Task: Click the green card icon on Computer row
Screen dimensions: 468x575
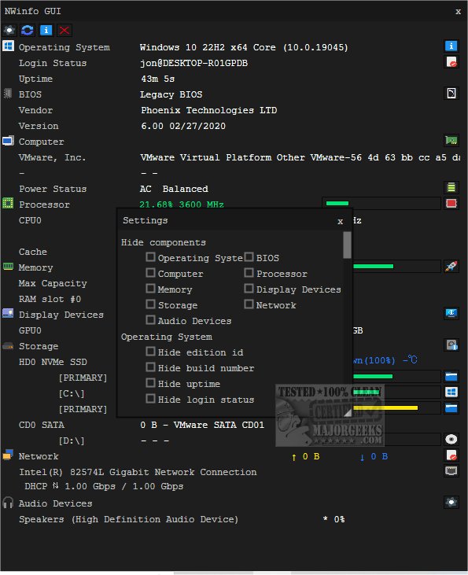Action: tap(451, 140)
